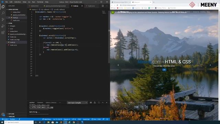Open the Manage gear in activity bar
The width and height of the screenshot is (220, 124).
point(3,114)
